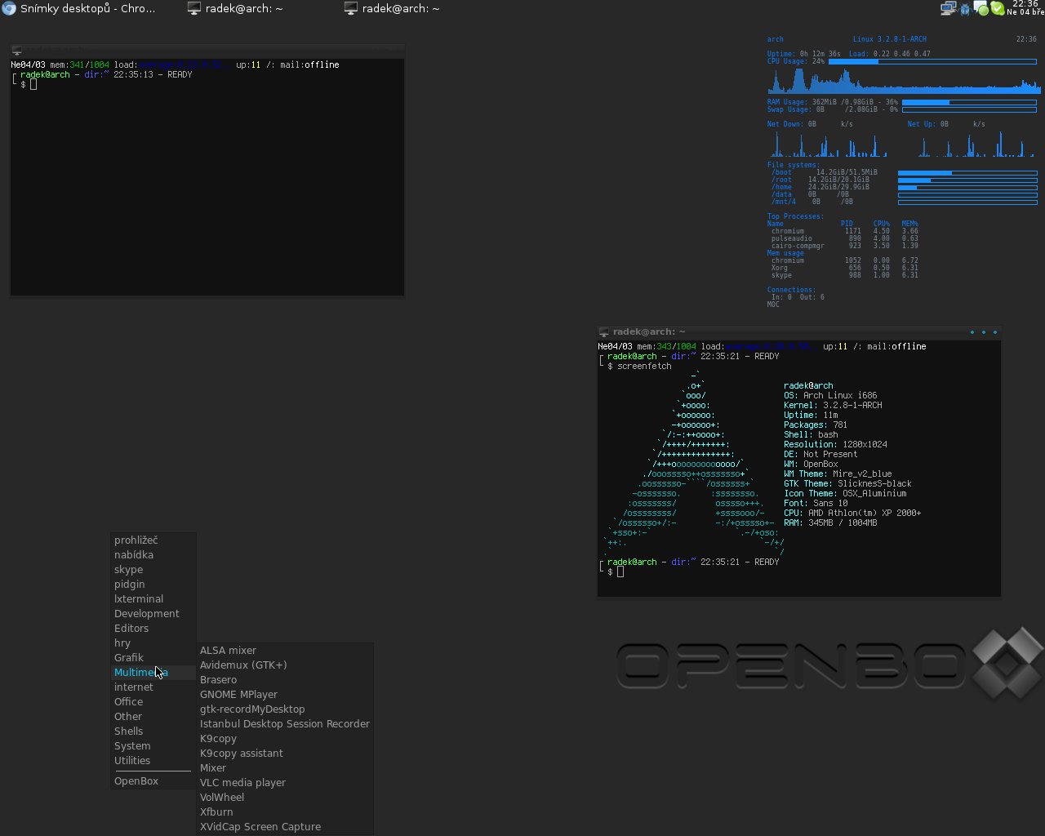Open VolWheel from the submenu

pyautogui.click(x=286, y=798)
